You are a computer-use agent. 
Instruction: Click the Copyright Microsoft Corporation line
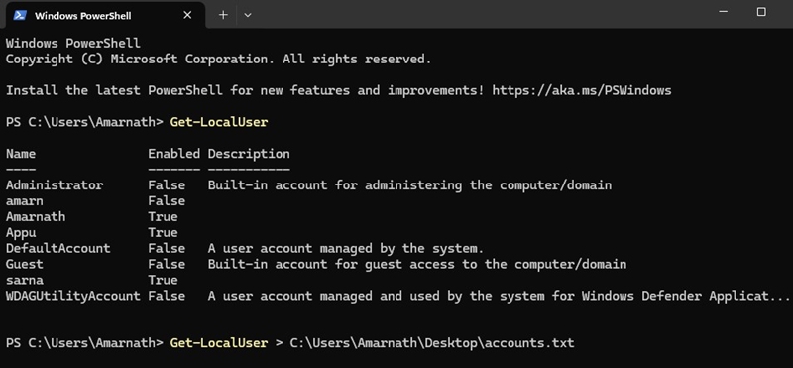[x=218, y=60]
